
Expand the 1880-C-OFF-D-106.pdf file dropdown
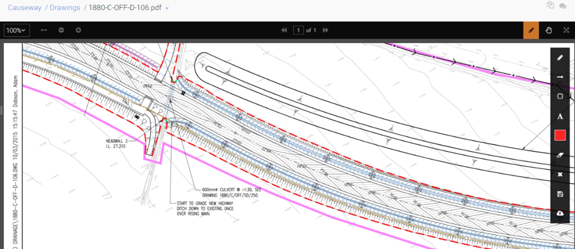[167, 8]
